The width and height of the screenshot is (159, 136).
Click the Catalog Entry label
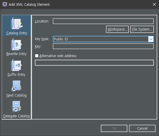pyautogui.click(x=17, y=33)
